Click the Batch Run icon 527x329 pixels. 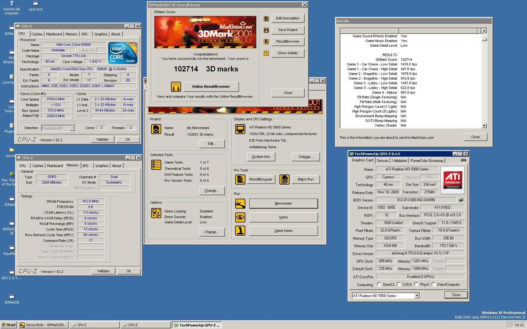[284, 179]
